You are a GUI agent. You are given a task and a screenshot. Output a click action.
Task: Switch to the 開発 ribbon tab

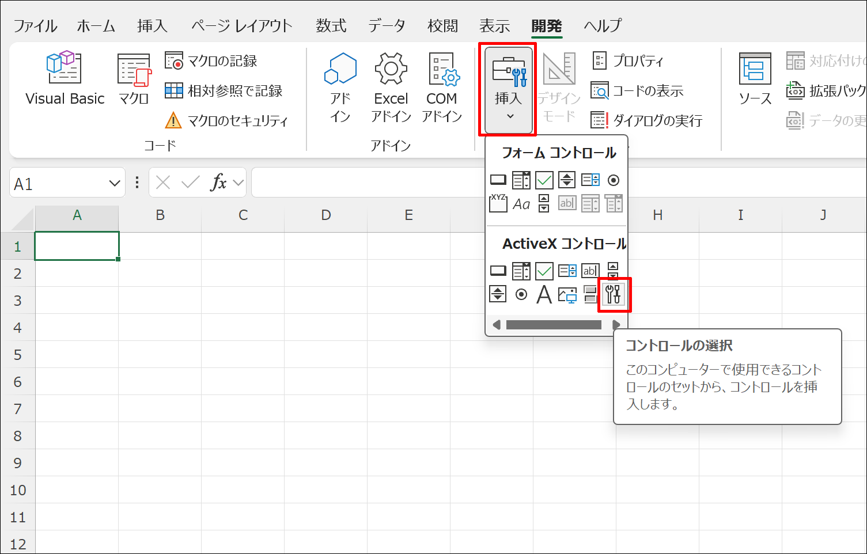click(546, 25)
